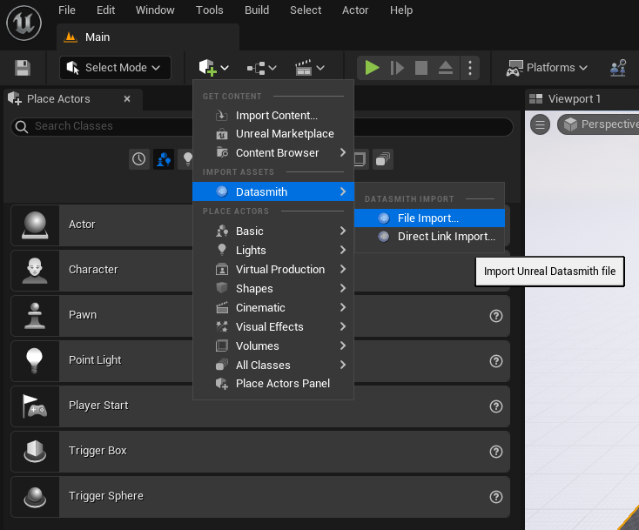Screen dimensions: 639x530
Task: Expand the Volumes submenu
Action: coord(273,346)
